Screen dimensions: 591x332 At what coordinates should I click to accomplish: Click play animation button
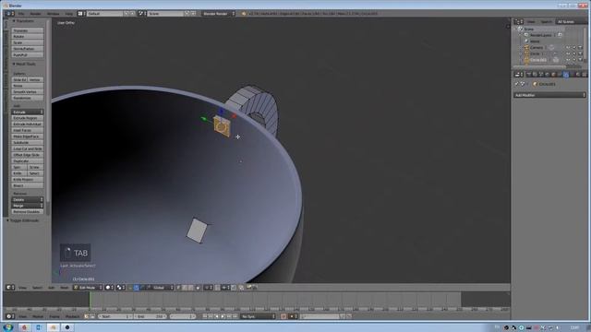click(223, 316)
